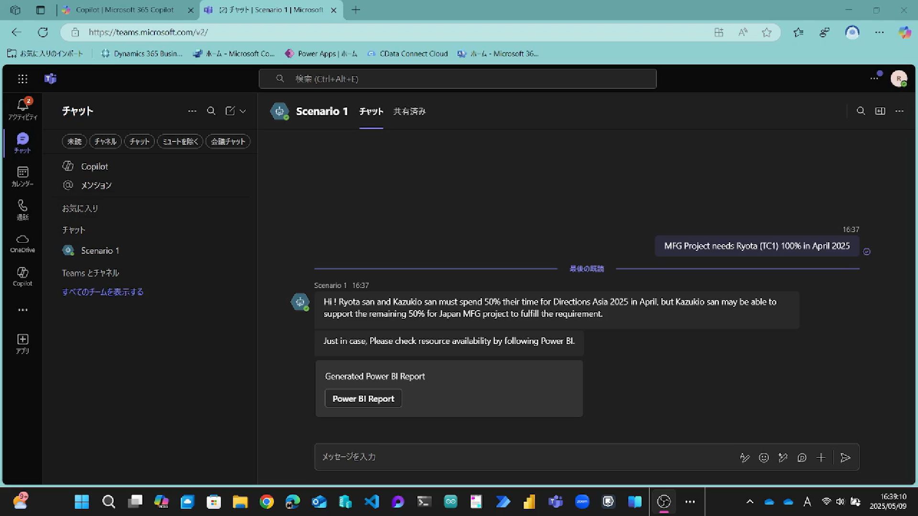The image size is (918, 516).
Task: Click the search icon in the chat header
Action: pyautogui.click(x=861, y=111)
